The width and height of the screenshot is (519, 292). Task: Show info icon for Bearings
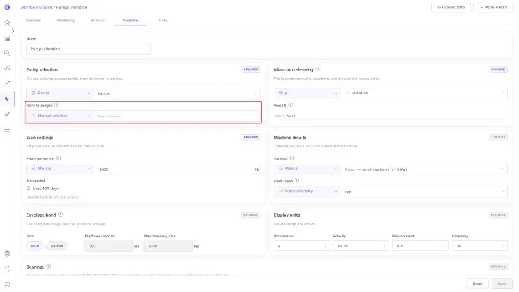pyautogui.click(x=48, y=267)
